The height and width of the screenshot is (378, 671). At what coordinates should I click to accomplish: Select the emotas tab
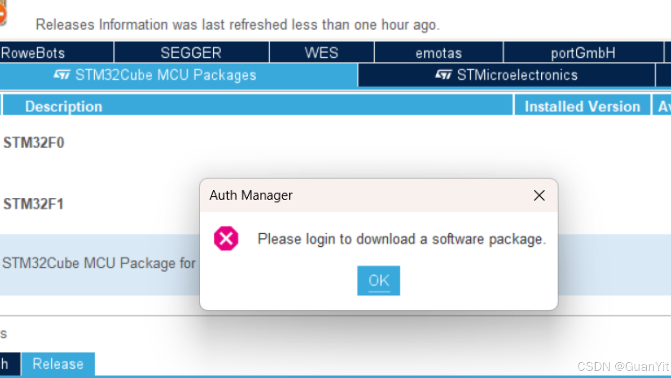coord(439,53)
